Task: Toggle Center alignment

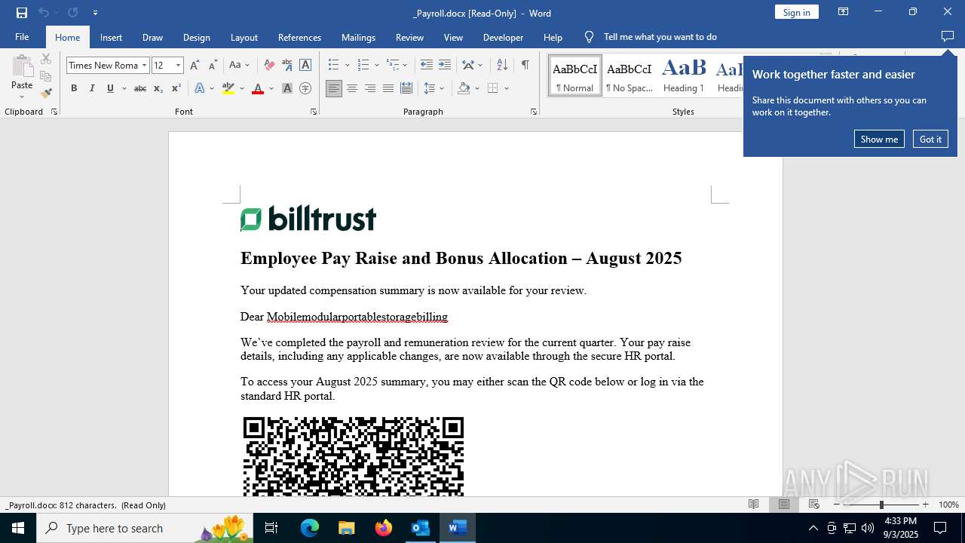Action: [x=352, y=88]
